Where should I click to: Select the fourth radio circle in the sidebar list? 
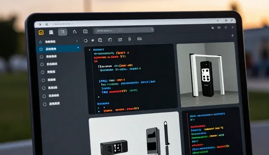42,72
